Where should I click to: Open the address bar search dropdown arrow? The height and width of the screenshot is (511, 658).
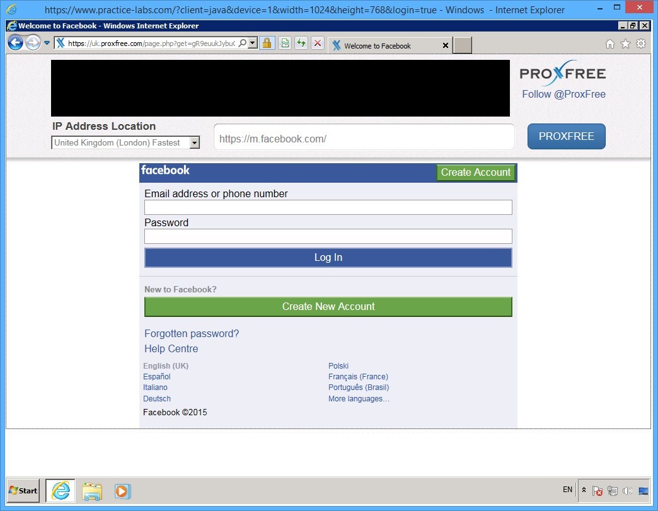click(x=251, y=43)
